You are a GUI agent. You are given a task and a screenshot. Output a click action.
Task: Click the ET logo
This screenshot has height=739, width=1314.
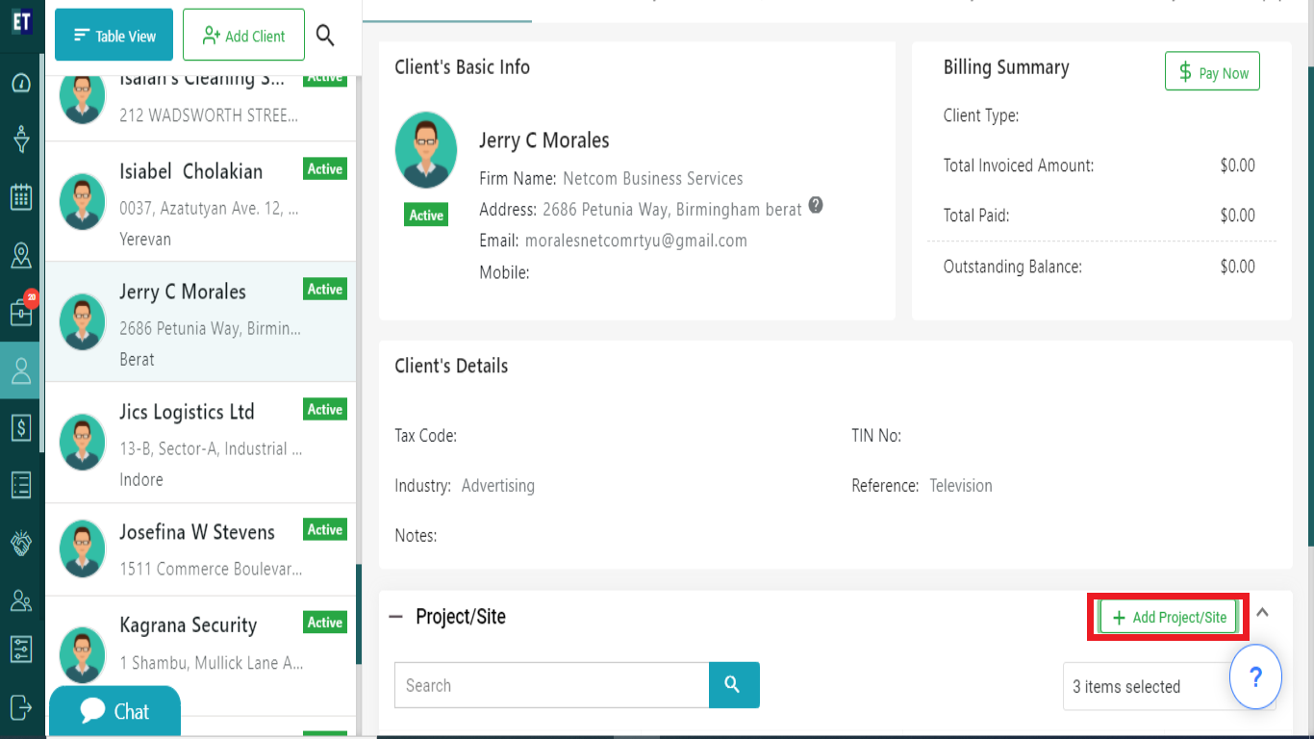(x=21, y=21)
